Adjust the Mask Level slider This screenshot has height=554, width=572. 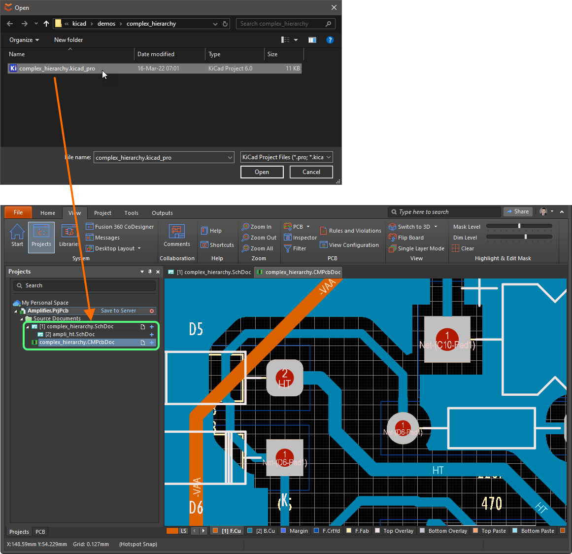point(519,226)
